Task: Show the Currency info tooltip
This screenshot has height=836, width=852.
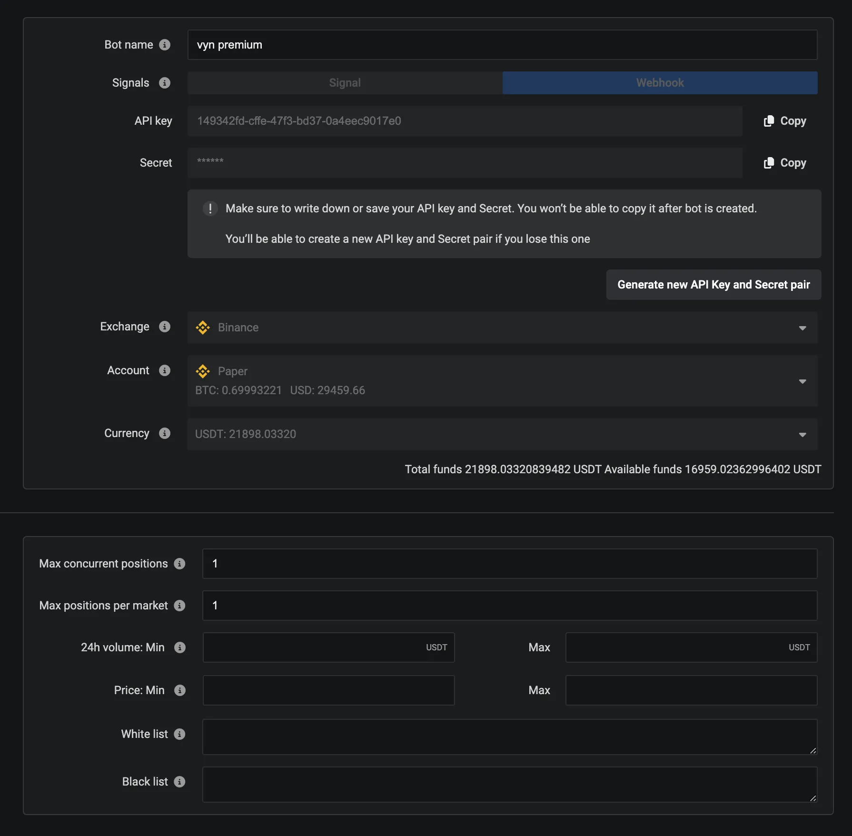Action: 165,433
